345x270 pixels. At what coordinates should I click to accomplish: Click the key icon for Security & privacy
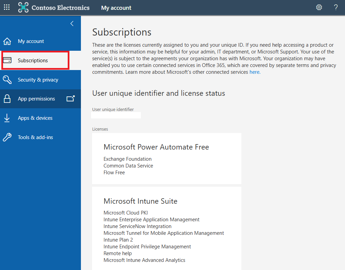tap(7, 80)
